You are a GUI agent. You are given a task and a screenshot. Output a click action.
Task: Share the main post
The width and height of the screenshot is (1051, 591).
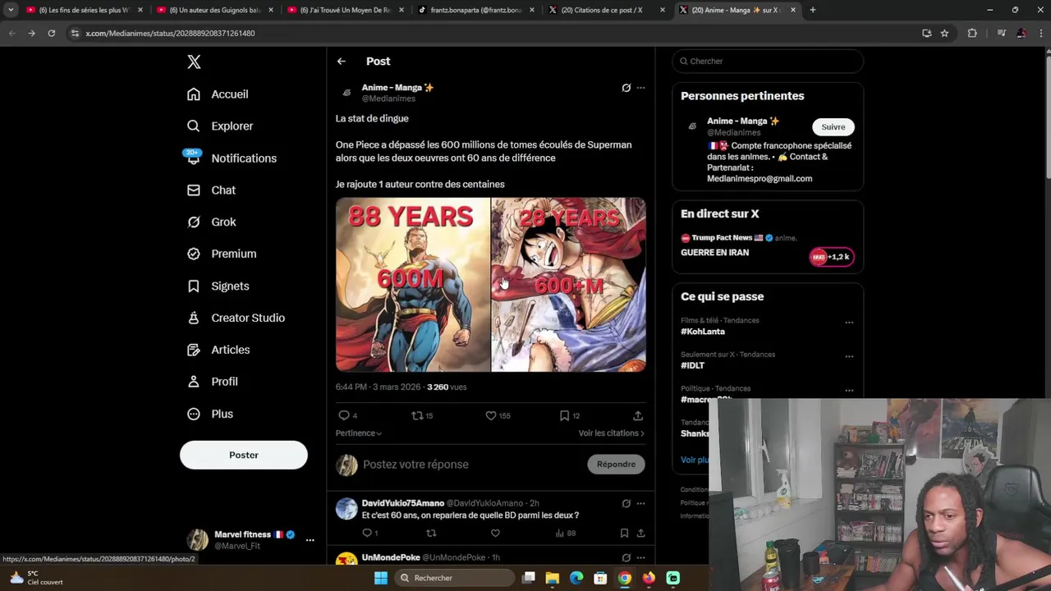click(638, 416)
